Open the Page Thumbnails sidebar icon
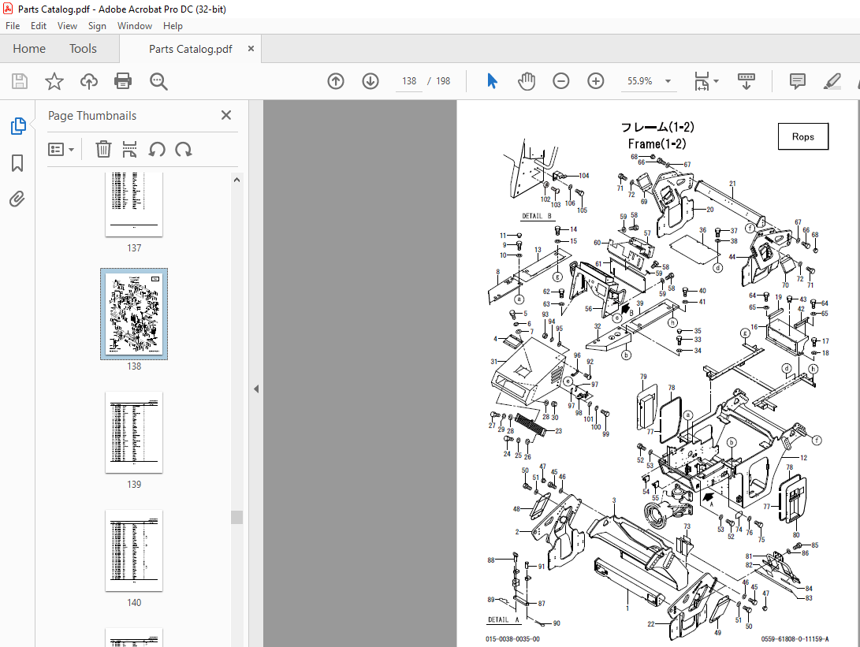 pyautogui.click(x=17, y=126)
